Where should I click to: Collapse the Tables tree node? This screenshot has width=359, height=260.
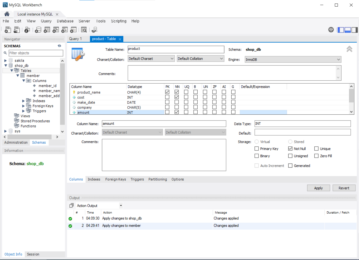point(12,71)
